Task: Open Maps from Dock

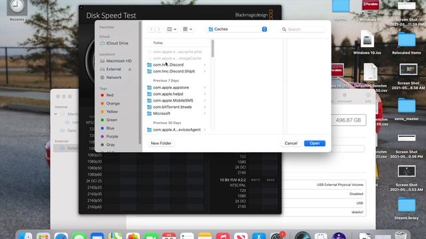Action: pyautogui.click(x=115, y=236)
